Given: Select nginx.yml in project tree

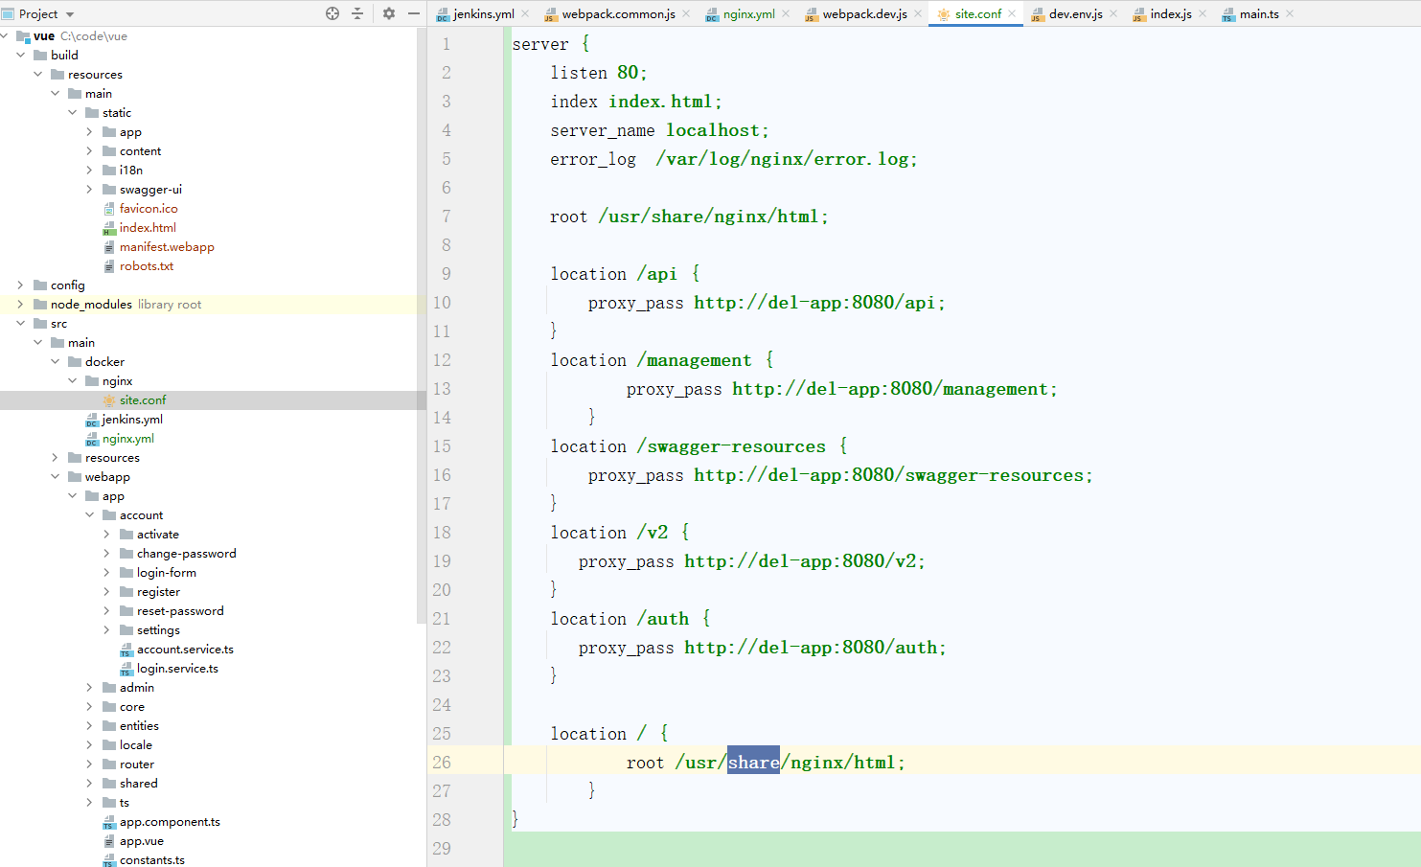Looking at the screenshot, I should coord(128,438).
